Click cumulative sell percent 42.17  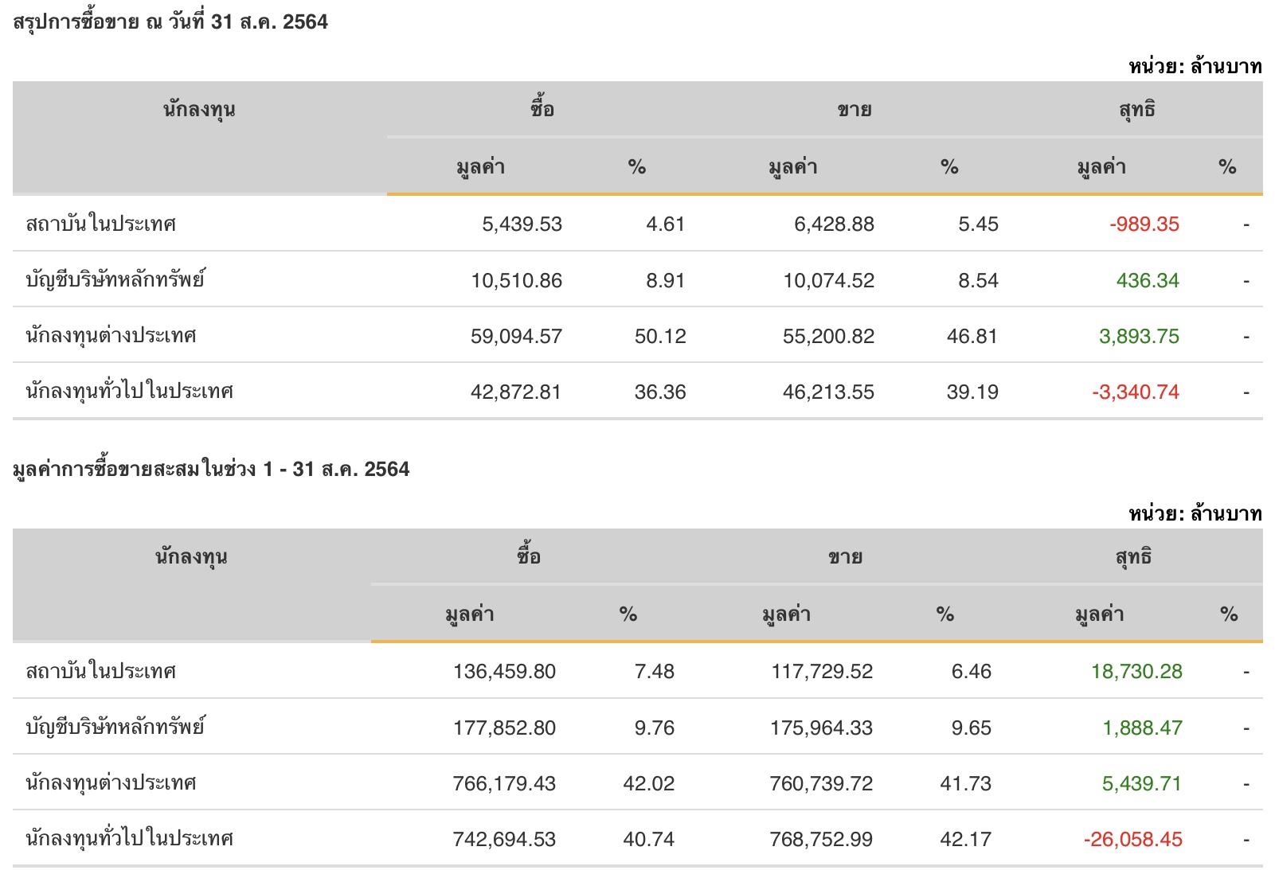(966, 840)
